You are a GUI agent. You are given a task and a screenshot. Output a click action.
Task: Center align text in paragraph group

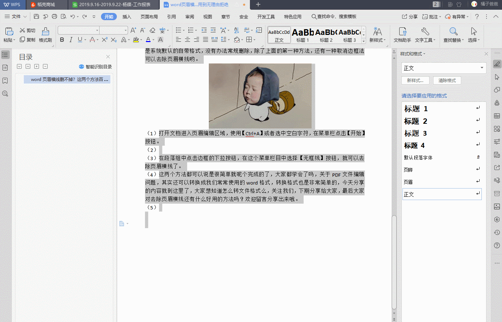188,40
